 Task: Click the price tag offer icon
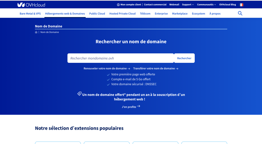point(79,94)
